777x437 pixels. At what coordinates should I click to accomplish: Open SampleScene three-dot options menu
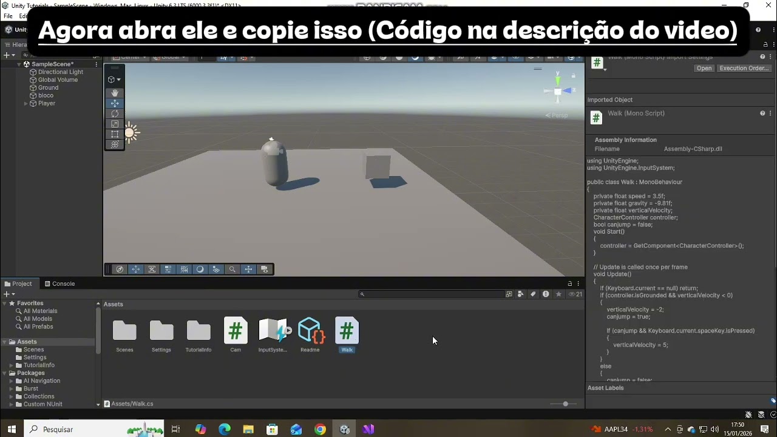(x=96, y=64)
